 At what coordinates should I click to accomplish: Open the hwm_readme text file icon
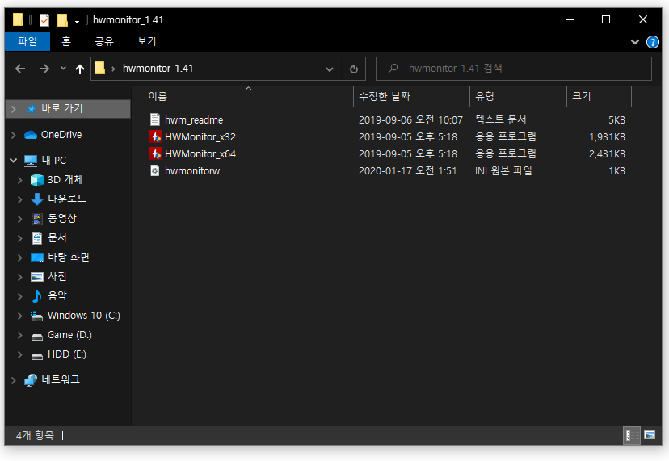[x=155, y=119]
